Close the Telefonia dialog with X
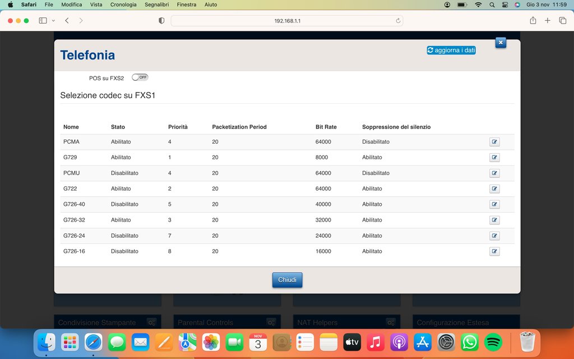Screen dimensions: 574x359 [501, 43]
